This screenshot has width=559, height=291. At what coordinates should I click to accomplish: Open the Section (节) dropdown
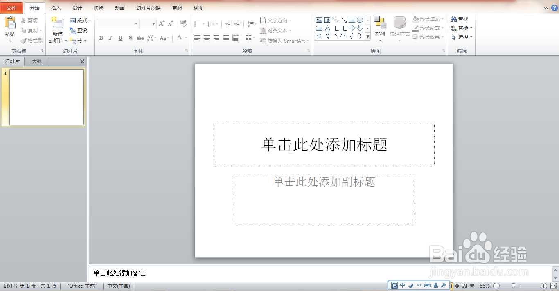78,41
